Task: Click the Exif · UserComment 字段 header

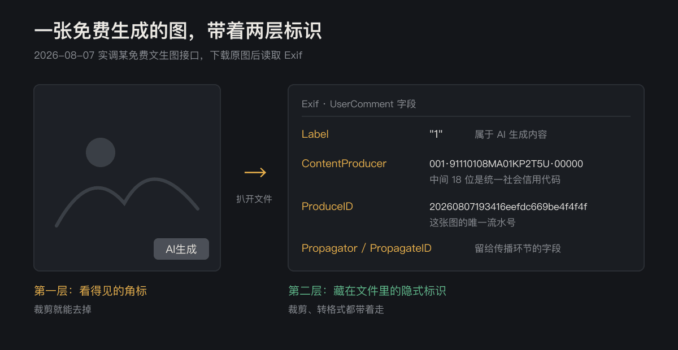Action: click(359, 104)
